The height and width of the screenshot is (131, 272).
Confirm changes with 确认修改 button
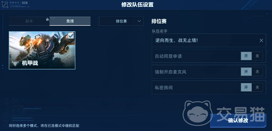238,121
